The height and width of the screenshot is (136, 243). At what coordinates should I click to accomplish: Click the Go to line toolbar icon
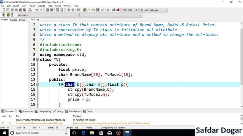[x=62, y=10]
